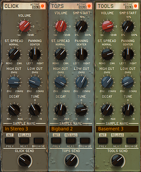The image size is (141, 172).
Task: Load previous sample on TOPS channel
Action: click(x=56, y=140)
